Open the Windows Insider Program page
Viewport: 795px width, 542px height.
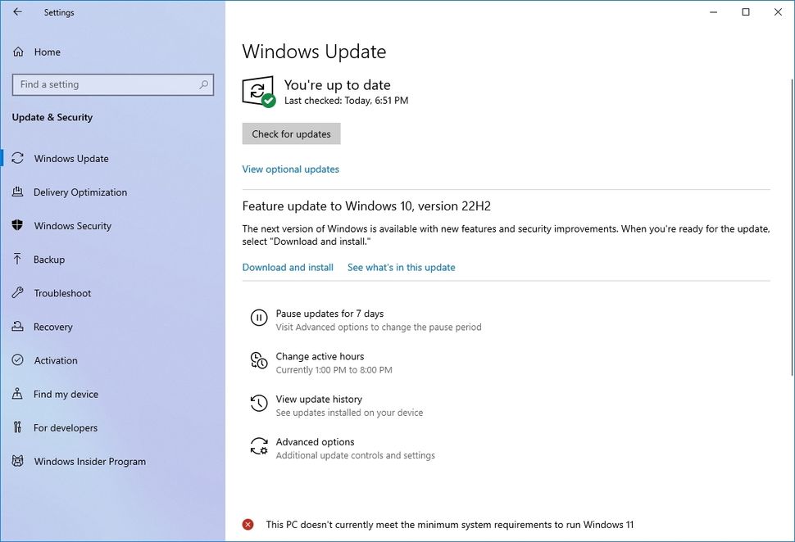tap(17, 461)
